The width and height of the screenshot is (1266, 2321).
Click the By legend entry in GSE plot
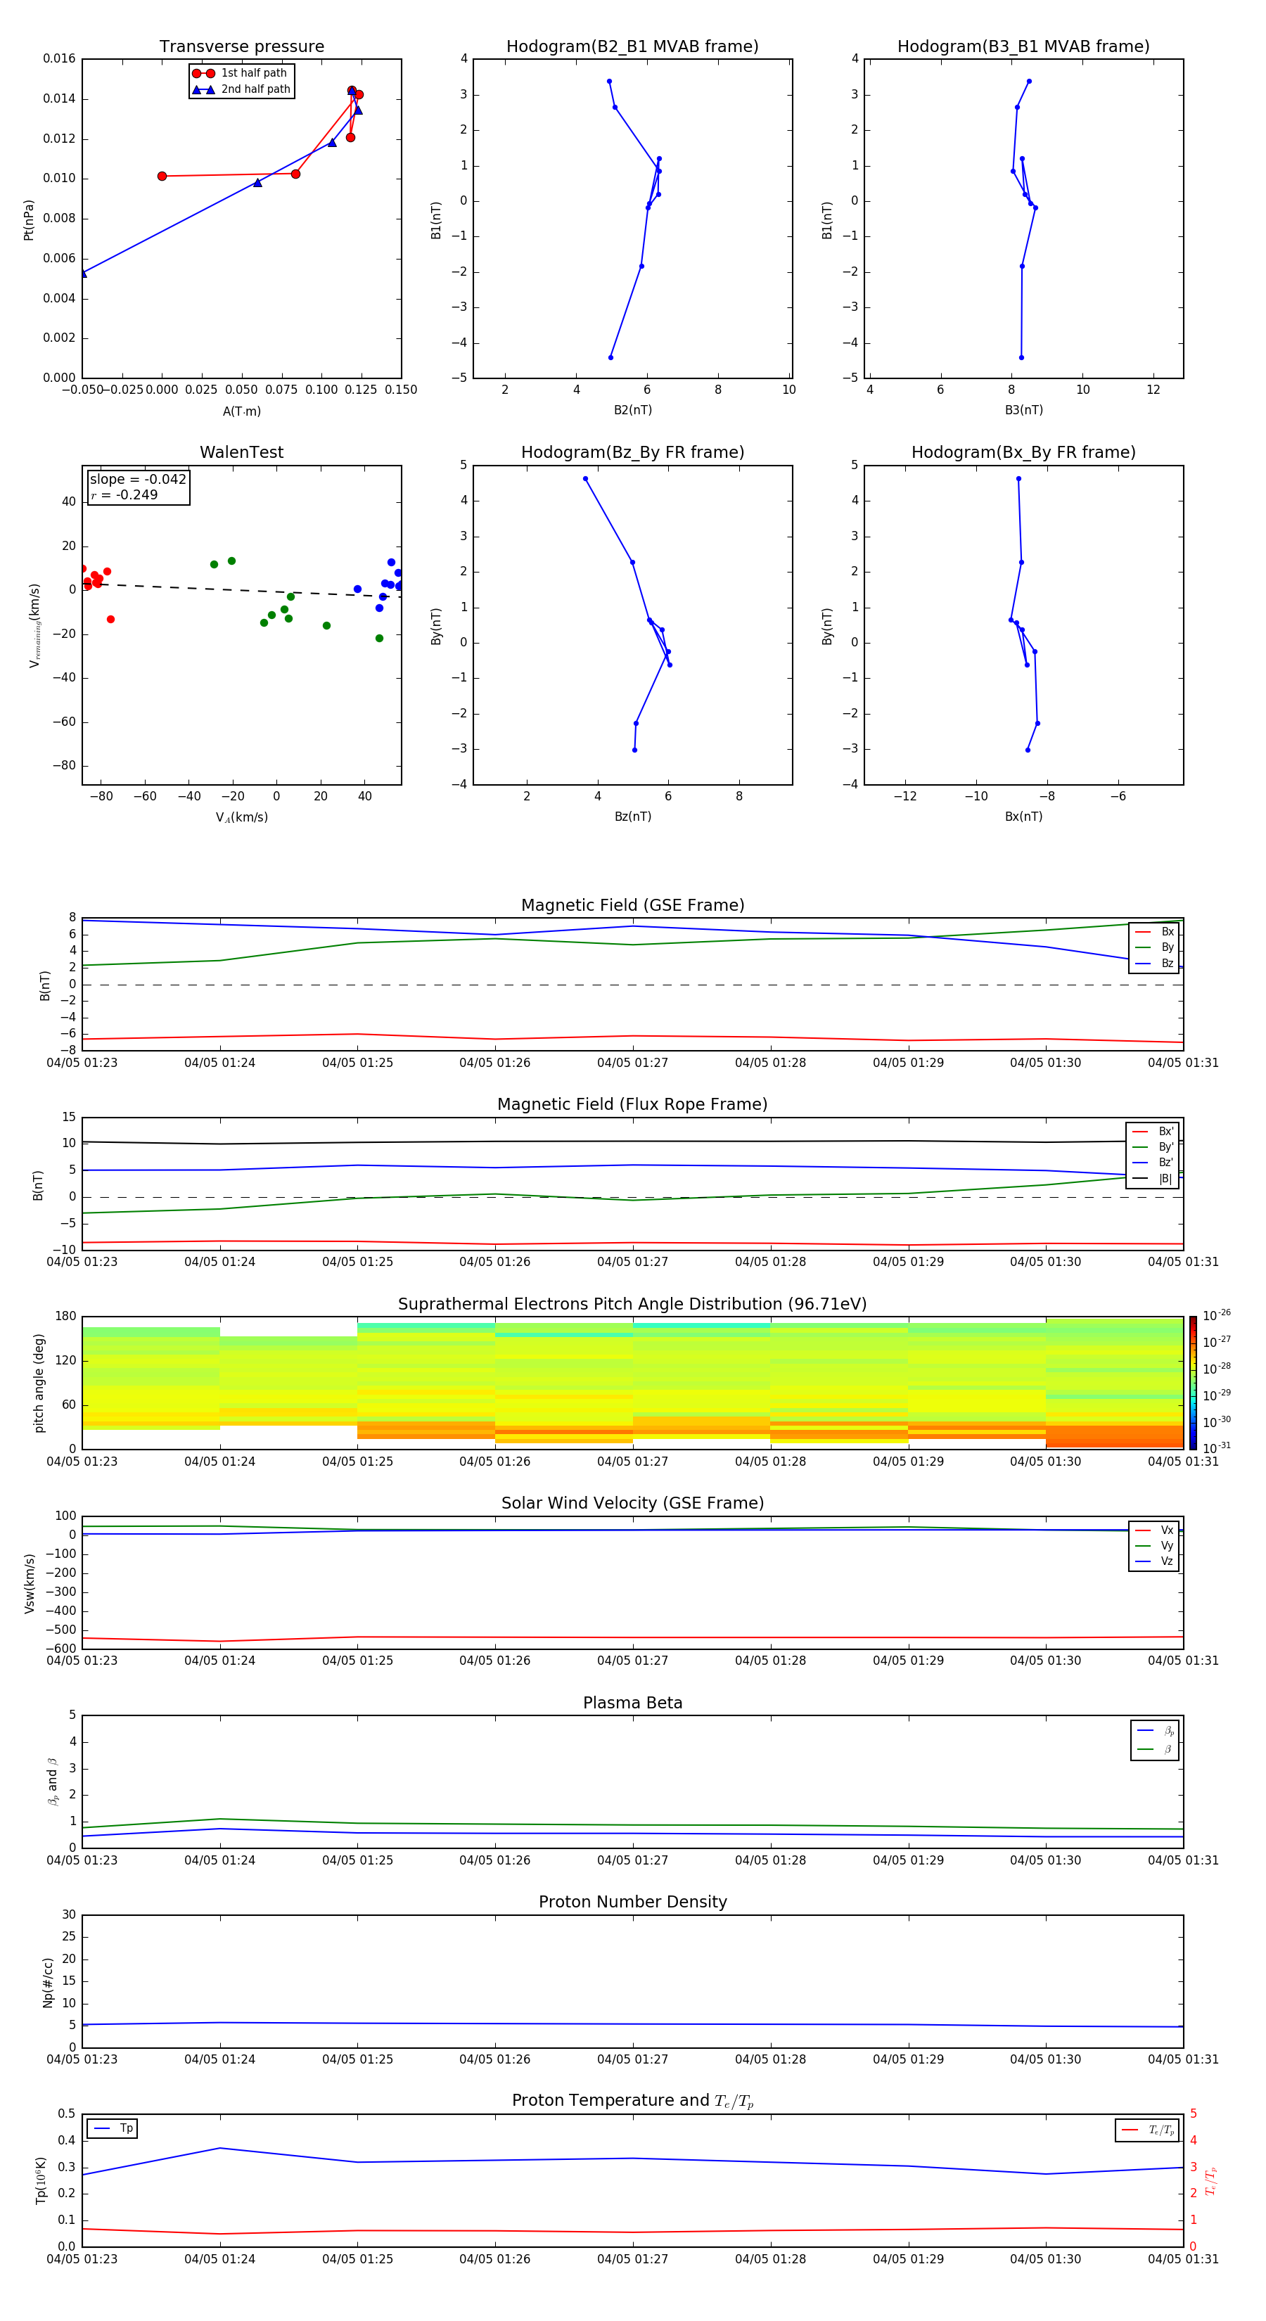tap(1154, 947)
